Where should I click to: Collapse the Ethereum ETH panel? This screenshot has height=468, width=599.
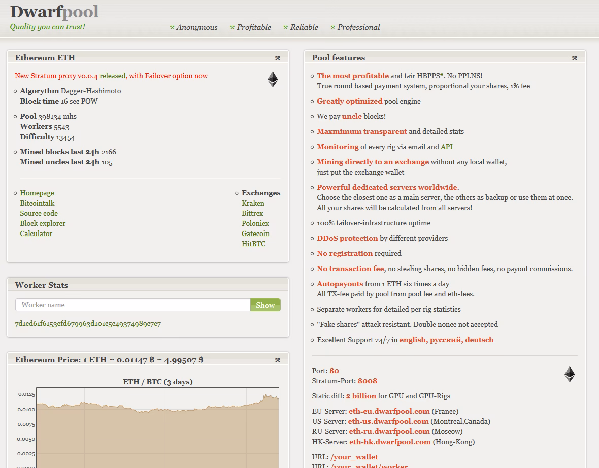278,58
